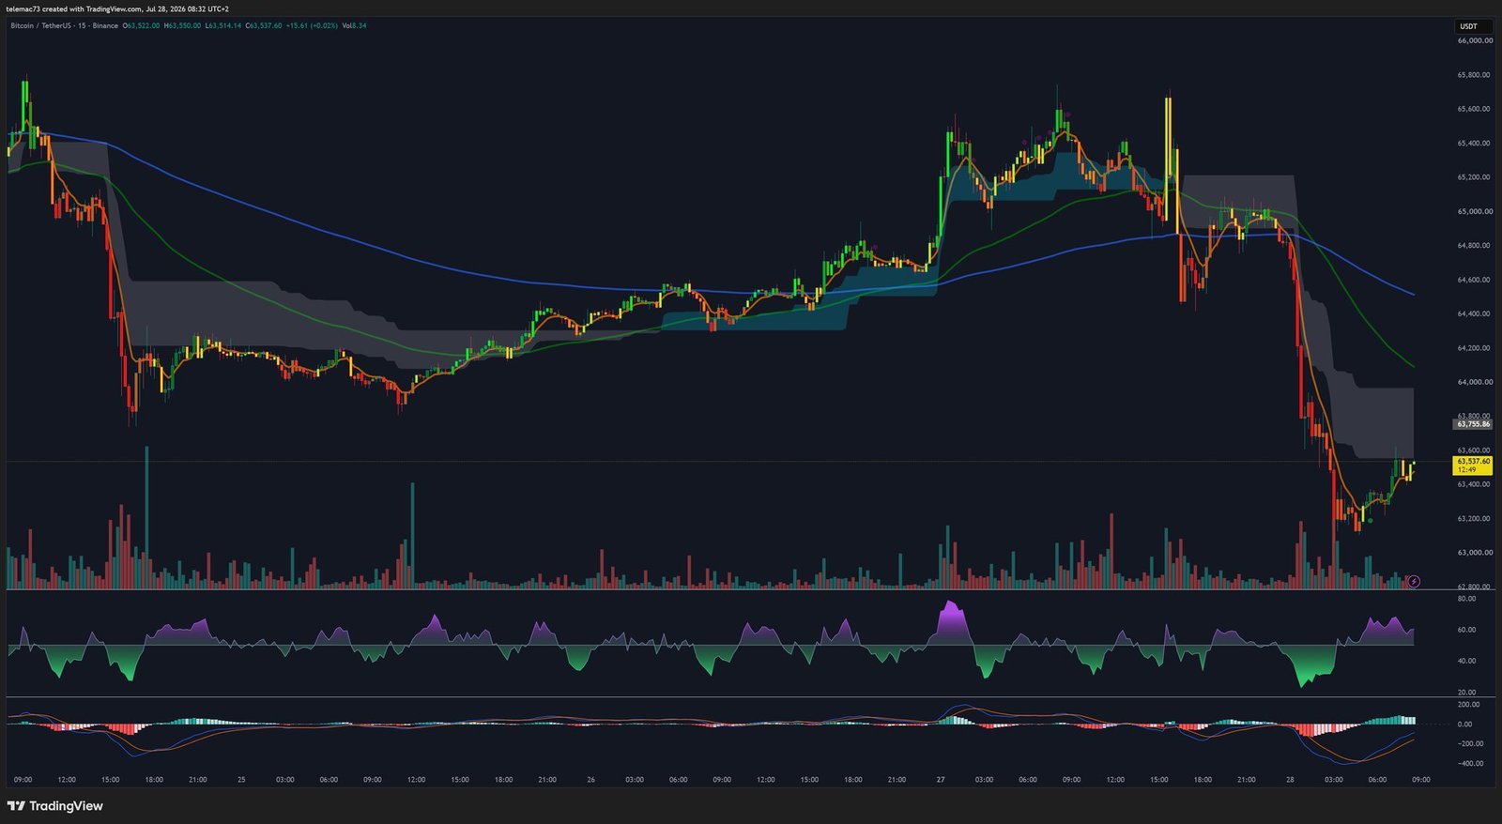This screenshot has height=824, width=1502.
Task: Click the 62,800.00 price axis label
Action: 1475,587
